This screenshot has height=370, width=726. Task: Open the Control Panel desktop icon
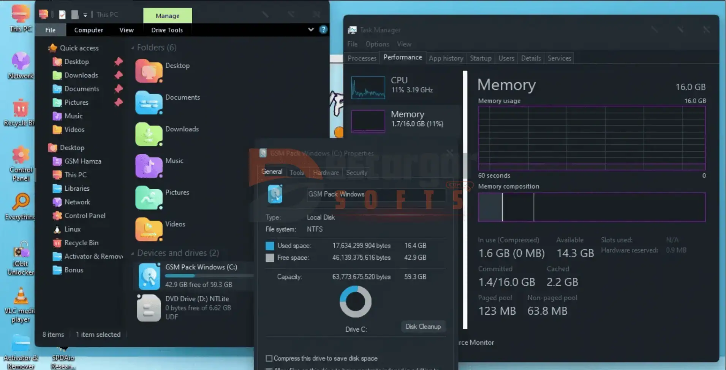(x=21, y=155)
